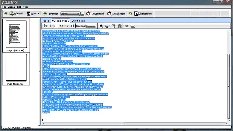Image resolution: width=233 pixels, height=131 pixels.
Task: Click the small button next to Language box
Action: pyautogui.click(x=82, y=14)
